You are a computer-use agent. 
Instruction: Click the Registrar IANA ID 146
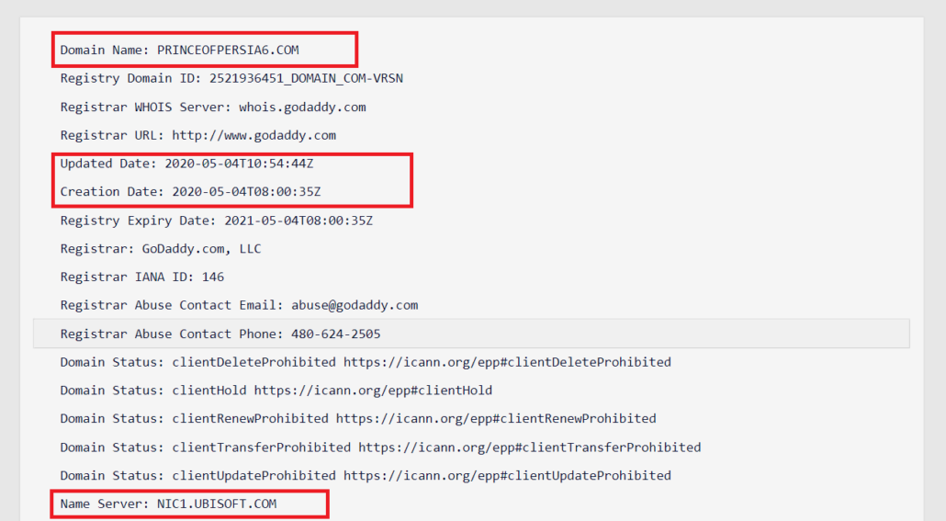coord(212,277)
